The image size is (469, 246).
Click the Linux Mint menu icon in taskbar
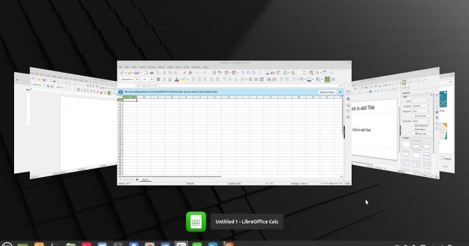[6, 244]
